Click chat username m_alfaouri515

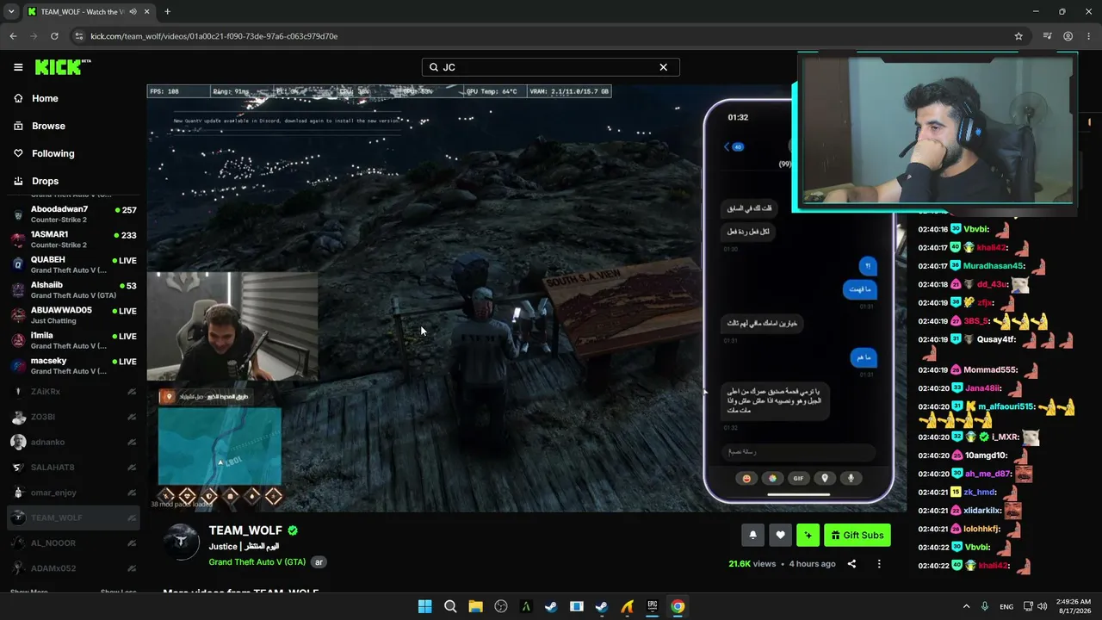(1006, 406)
